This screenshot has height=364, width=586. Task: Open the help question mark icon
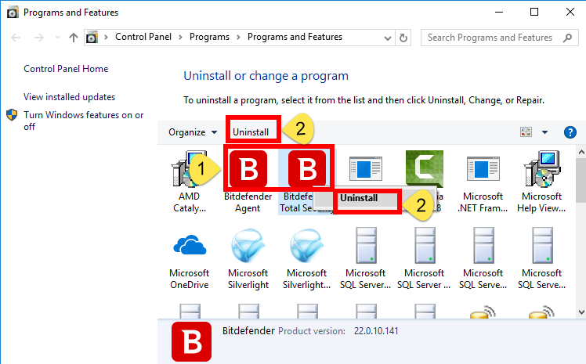tap(570, 132)
